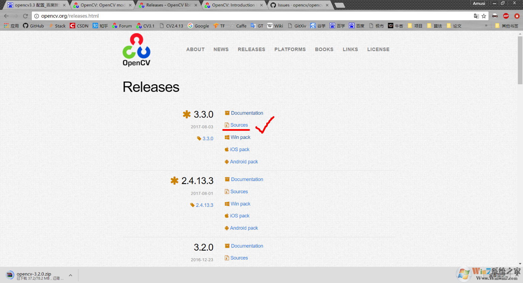The height and width of the screenshot is (283, 523).
Task: Download the Win pack for 2.4.13.3
Action: [240, 204]
